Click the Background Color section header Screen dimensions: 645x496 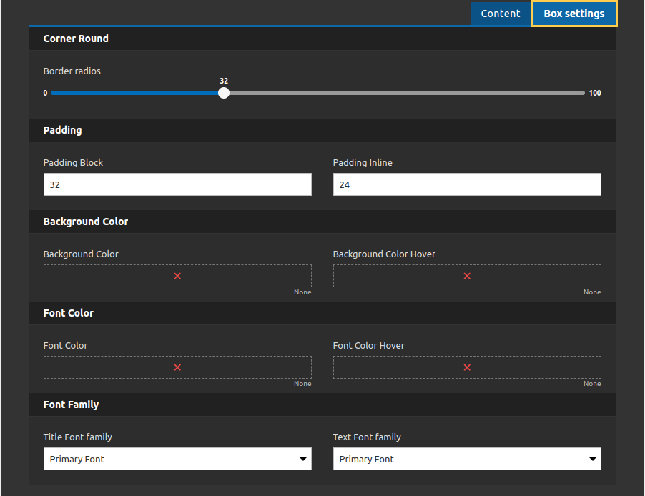click(322, 222)
